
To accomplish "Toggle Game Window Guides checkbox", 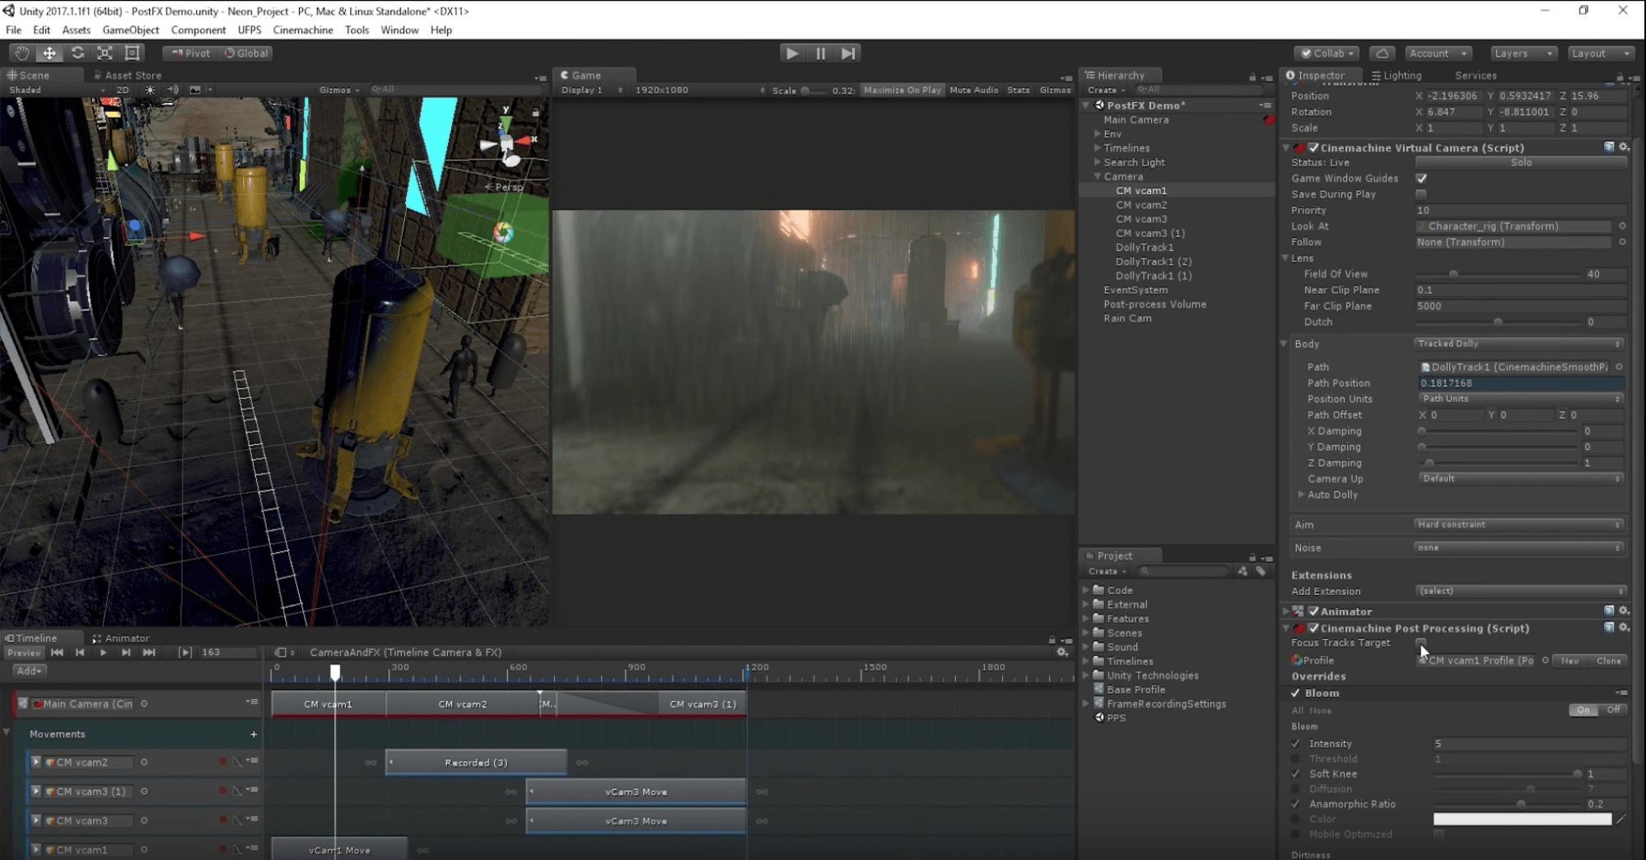I will coord(1421,179).
